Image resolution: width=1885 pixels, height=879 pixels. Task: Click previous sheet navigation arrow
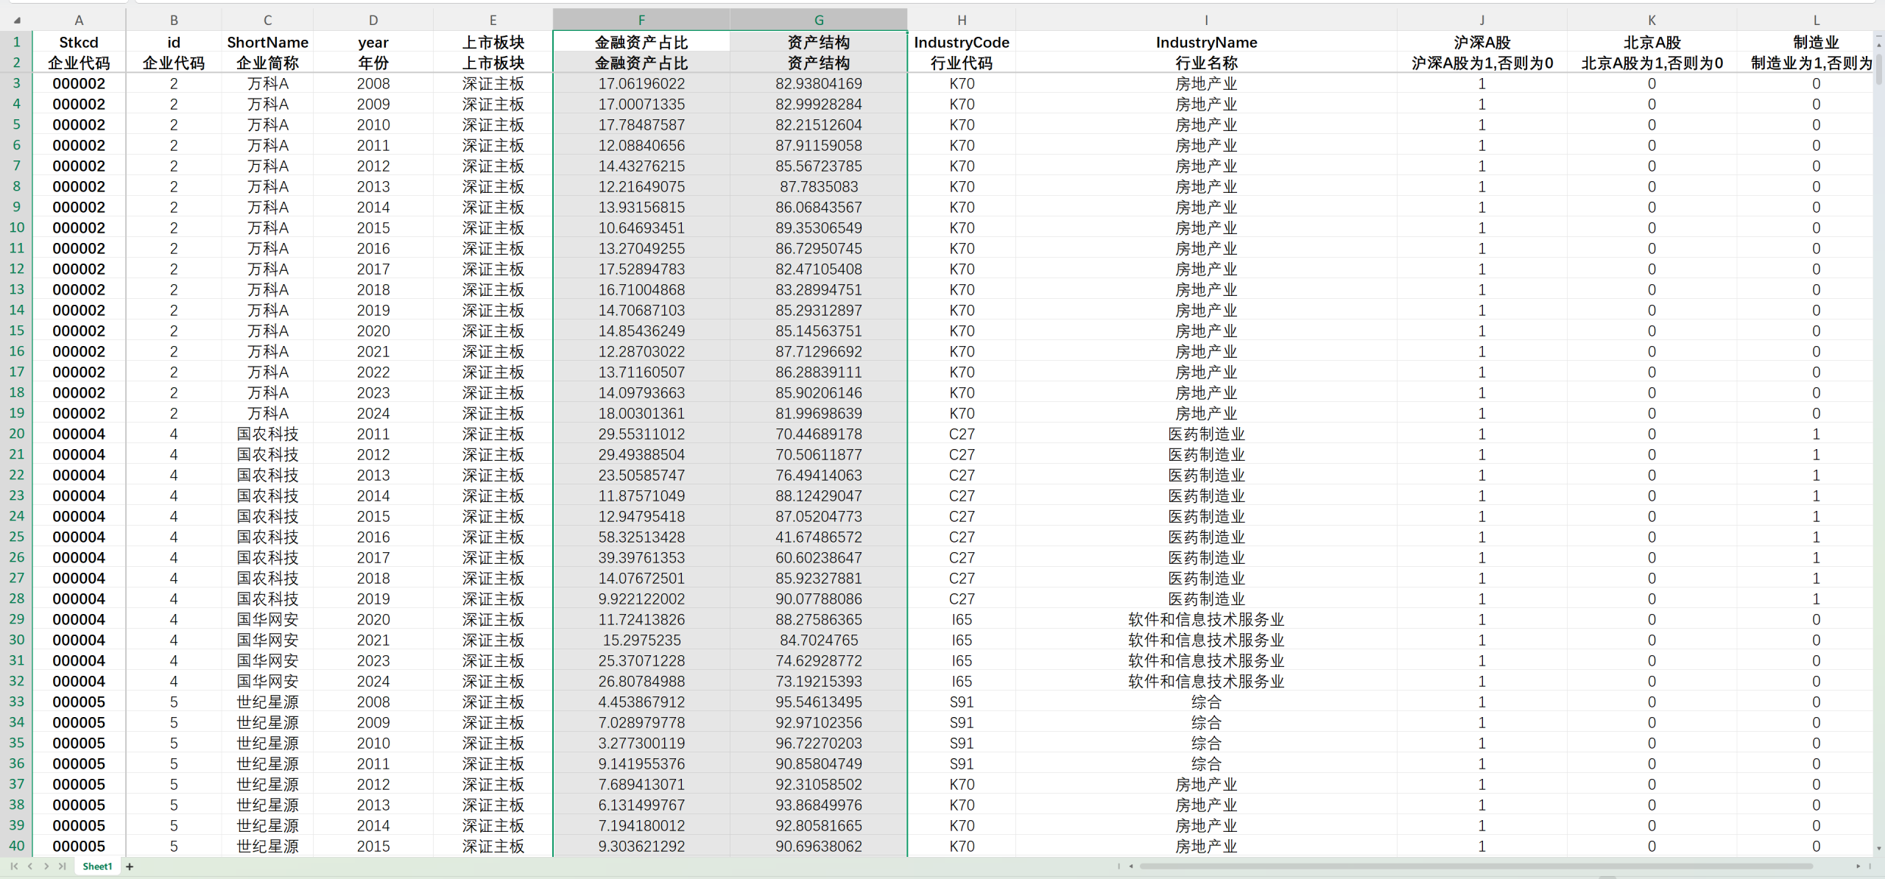click(30, 866)
